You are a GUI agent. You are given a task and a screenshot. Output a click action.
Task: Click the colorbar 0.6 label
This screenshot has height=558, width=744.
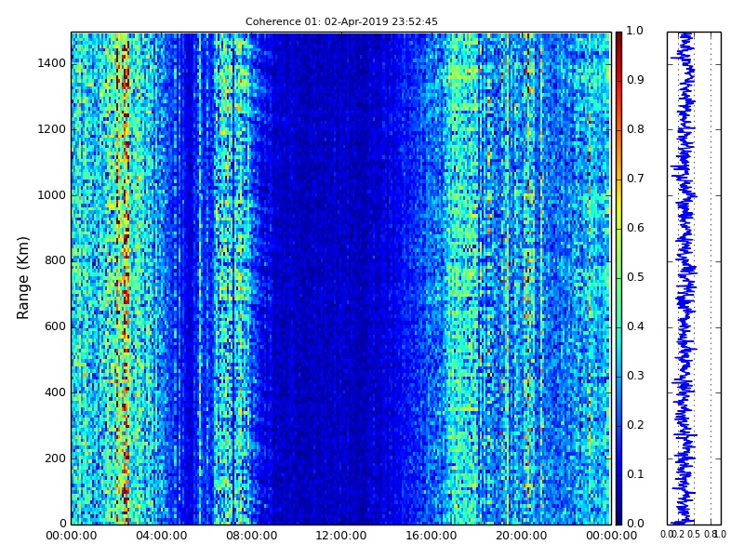635,228
